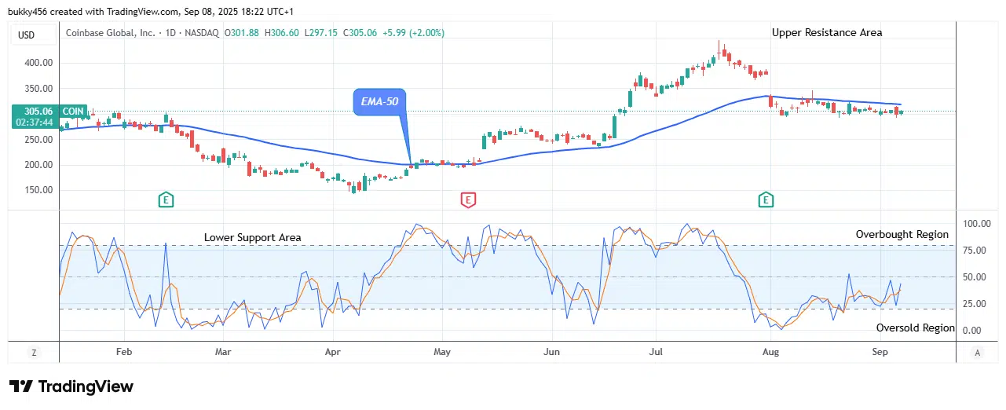
Task: Click the Mar label on the time axis
Action: (224, 353)
